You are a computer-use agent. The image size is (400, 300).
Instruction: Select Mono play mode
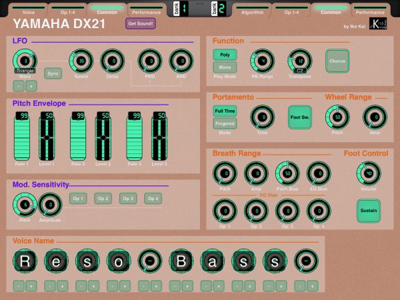(225, 67)
